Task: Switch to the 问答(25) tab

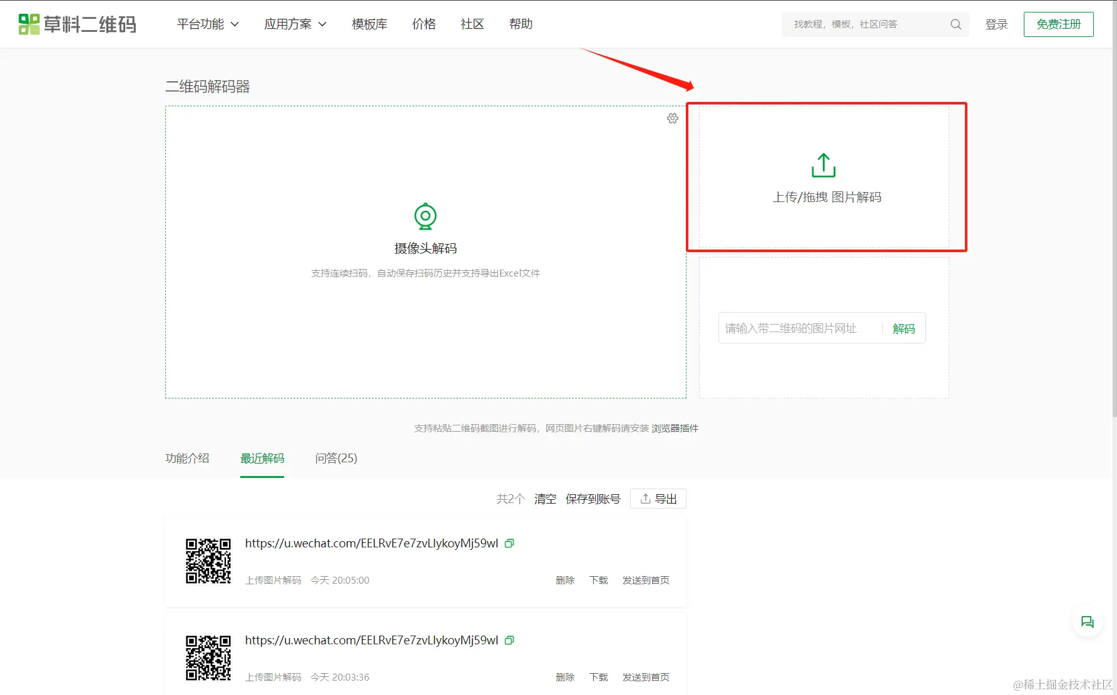Action: (336, 459)
